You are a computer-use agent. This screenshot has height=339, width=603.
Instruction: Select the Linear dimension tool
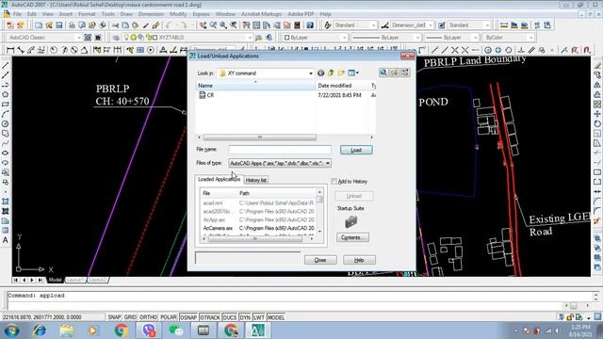pos(10,50)
